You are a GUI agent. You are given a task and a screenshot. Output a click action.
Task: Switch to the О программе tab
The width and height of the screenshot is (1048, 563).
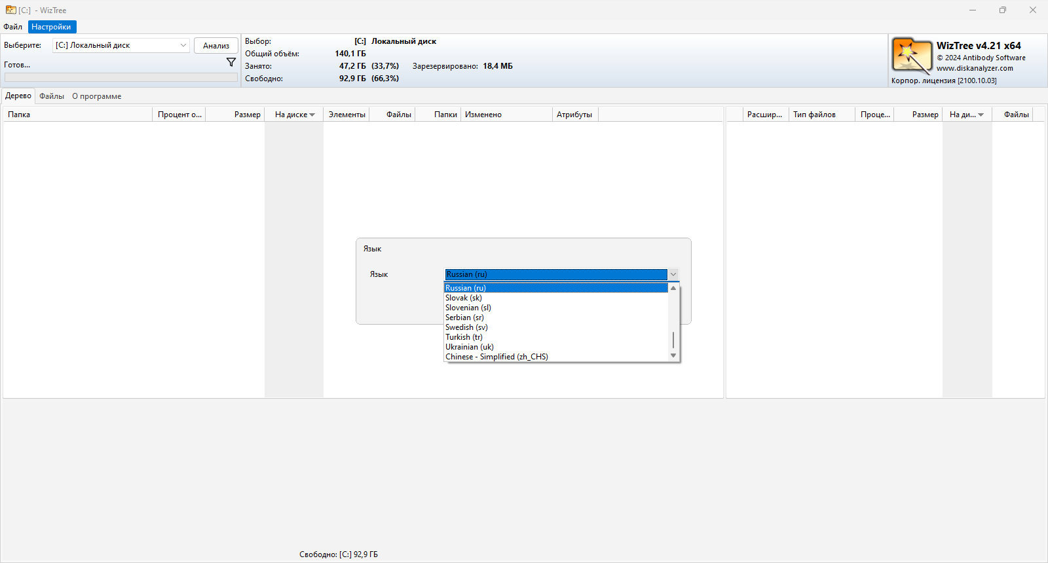[x=97, y=96]
